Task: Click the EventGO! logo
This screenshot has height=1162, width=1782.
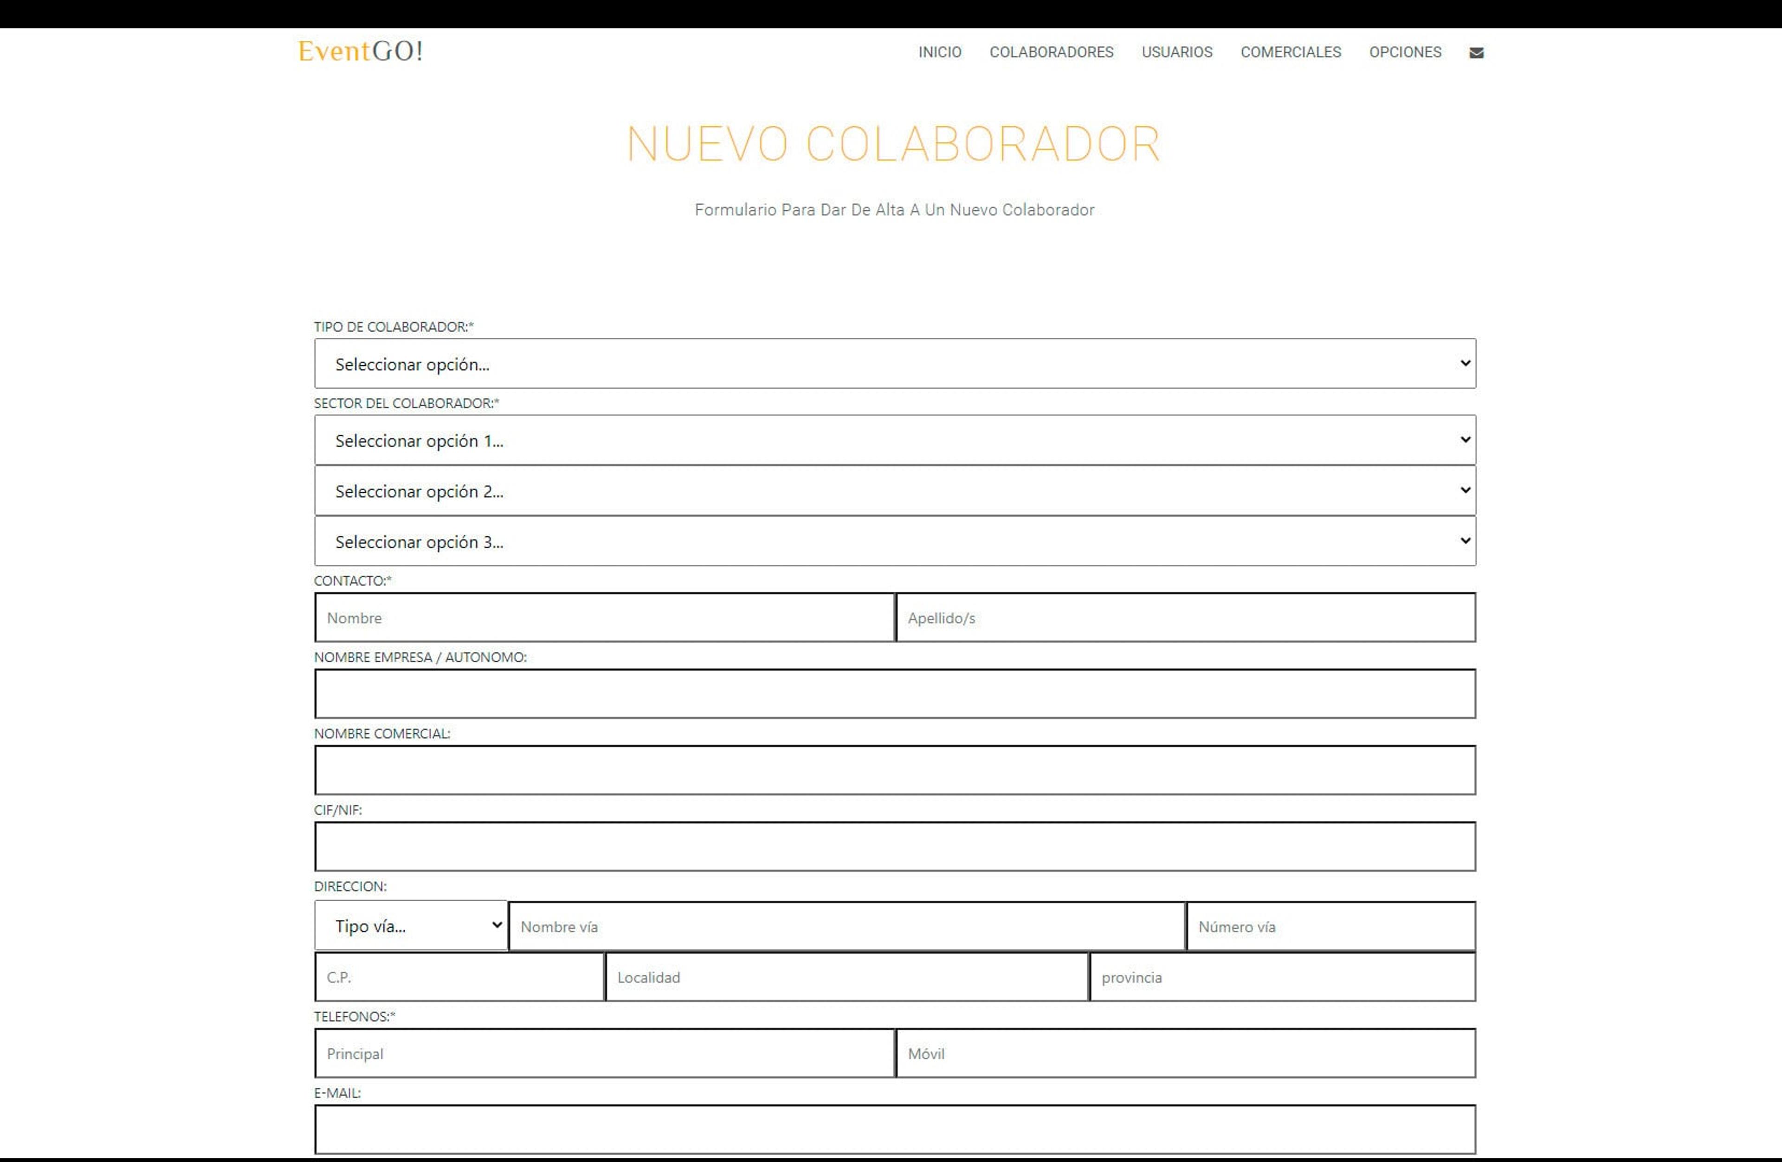Action: [x=360, y=51]
